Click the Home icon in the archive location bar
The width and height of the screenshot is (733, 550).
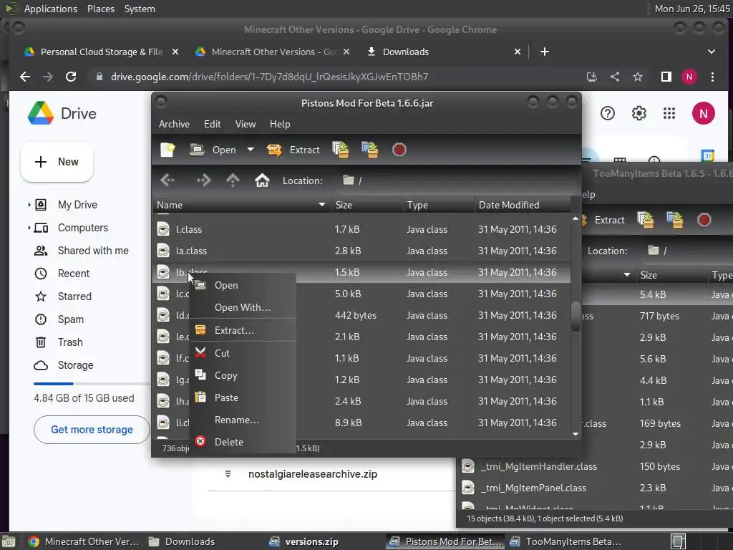point(262,180)
